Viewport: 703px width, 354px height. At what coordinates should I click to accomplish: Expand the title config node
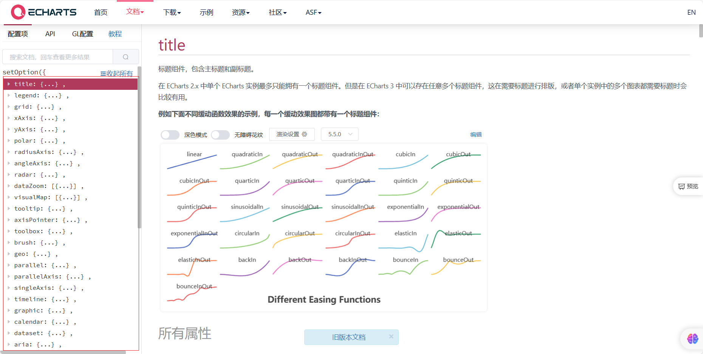tap(9, 84)
